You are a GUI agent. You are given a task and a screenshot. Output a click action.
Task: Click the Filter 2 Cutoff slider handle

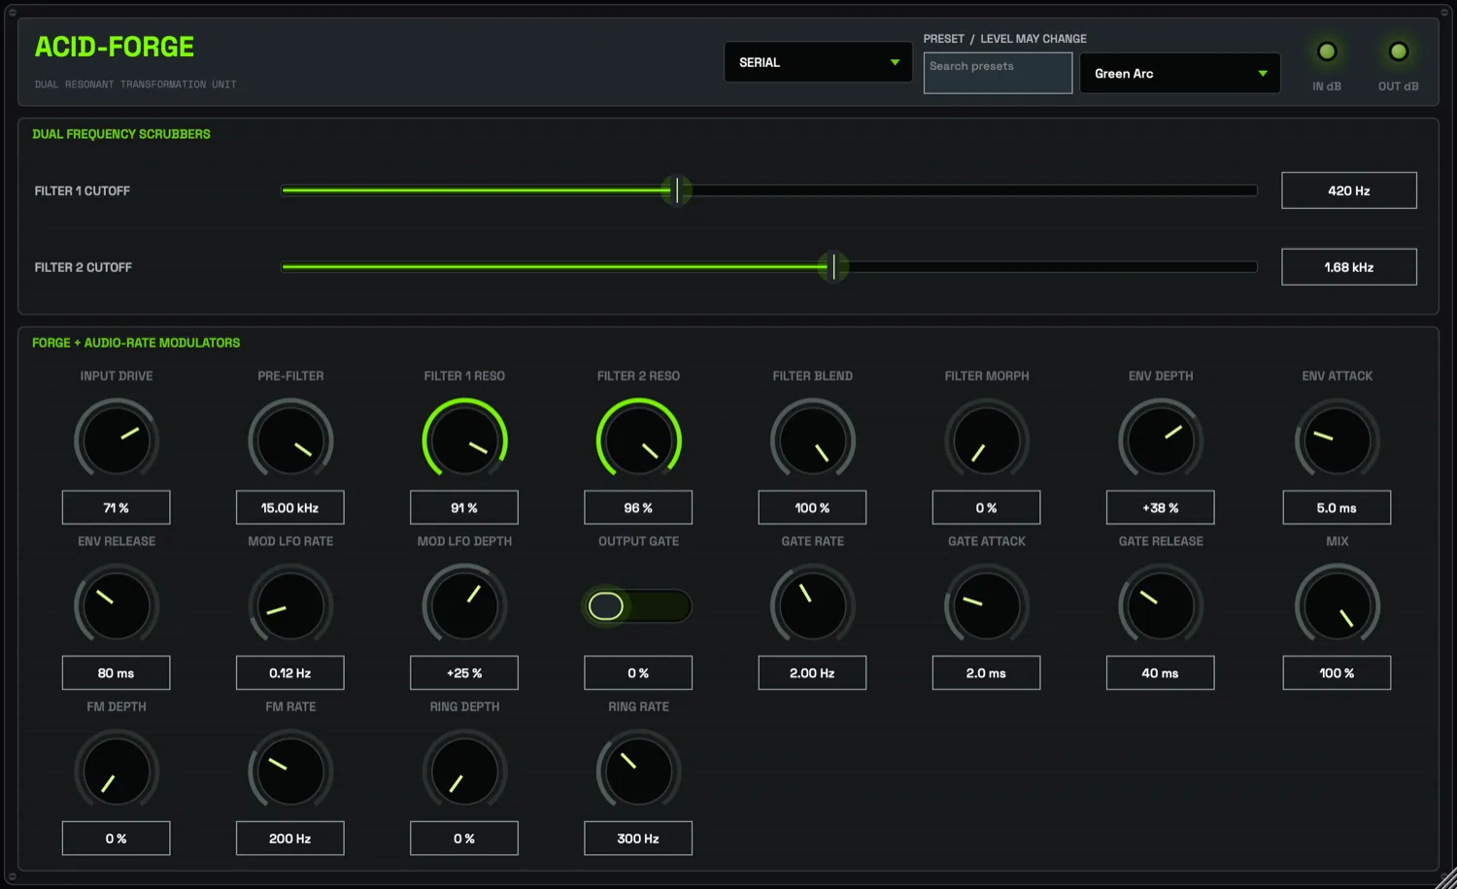pos(833,266)
